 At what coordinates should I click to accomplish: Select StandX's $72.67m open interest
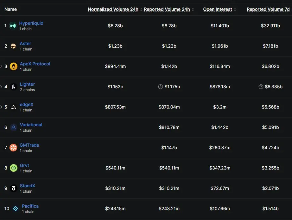[220, 189]
